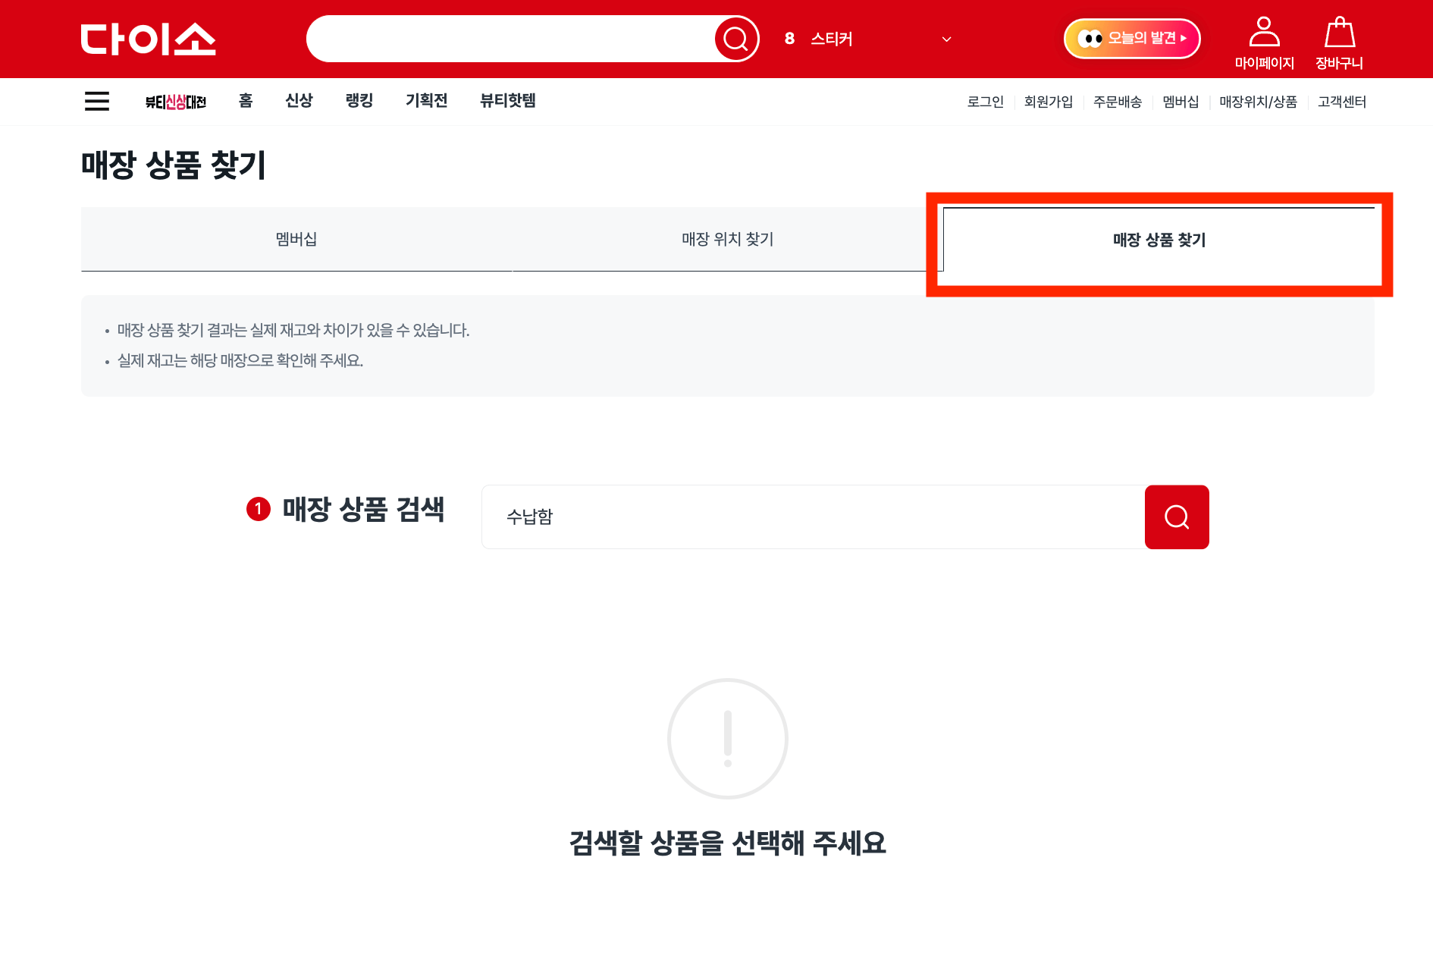Viewport: 1433px width, 980px height.
Task: Click the 회원가입 link
Action: click(x=1049, y=102)
